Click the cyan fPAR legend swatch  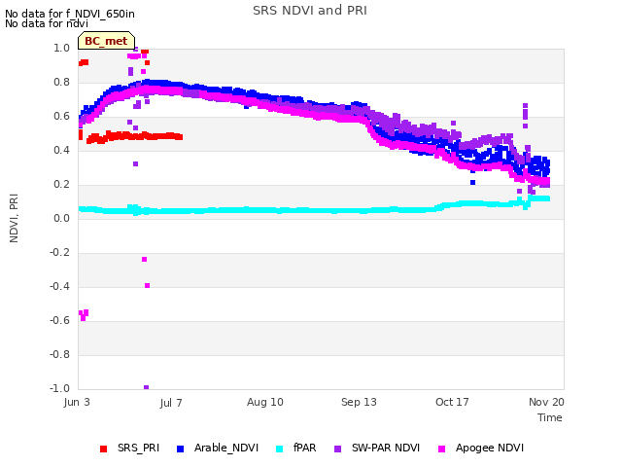[x=280, y=449]
